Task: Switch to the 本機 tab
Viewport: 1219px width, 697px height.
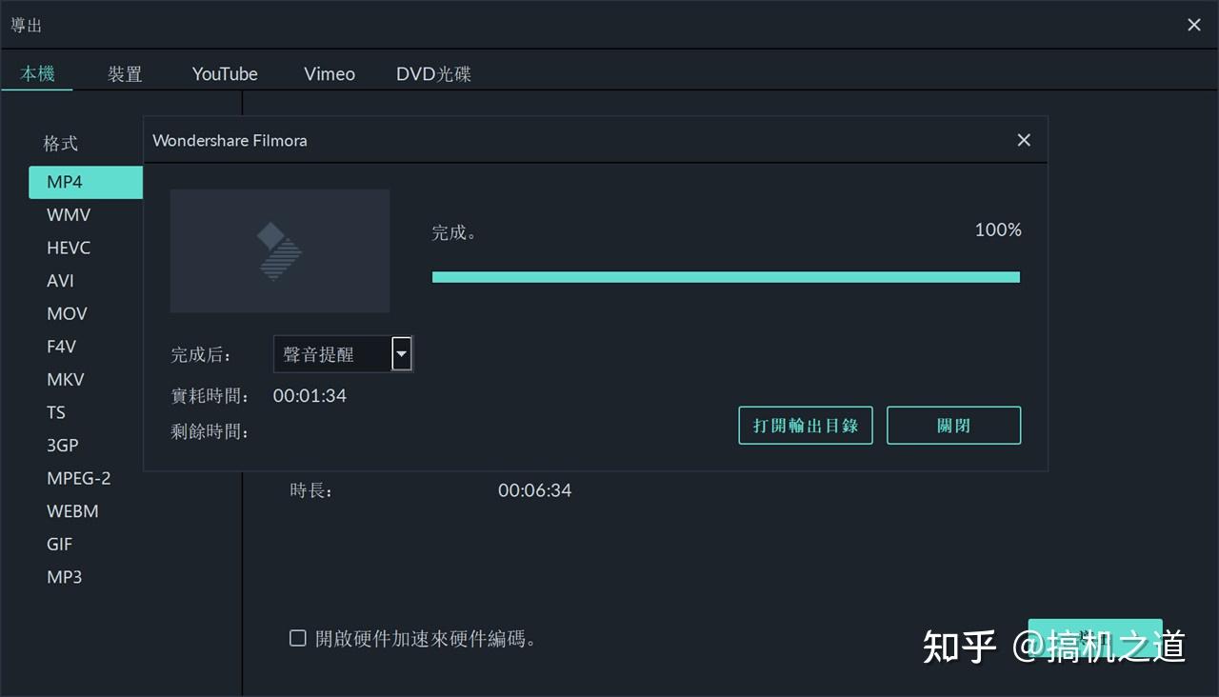Action: (37, 73)
